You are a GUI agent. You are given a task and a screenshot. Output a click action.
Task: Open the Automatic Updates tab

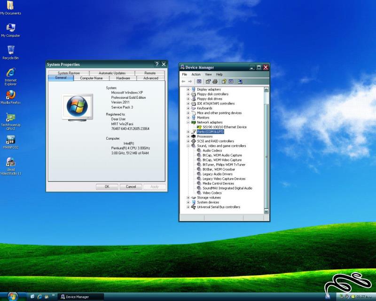112,73
